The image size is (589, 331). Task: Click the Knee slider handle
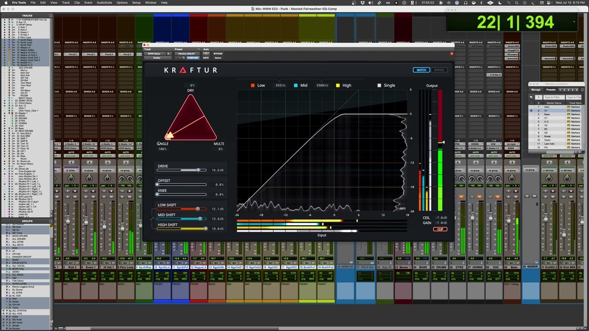[x=157, y=194]
